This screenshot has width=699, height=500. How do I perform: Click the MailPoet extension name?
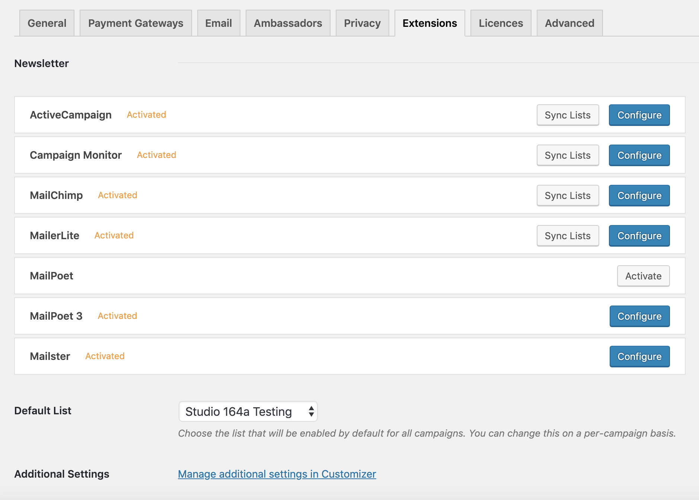(x=51, y=276)
